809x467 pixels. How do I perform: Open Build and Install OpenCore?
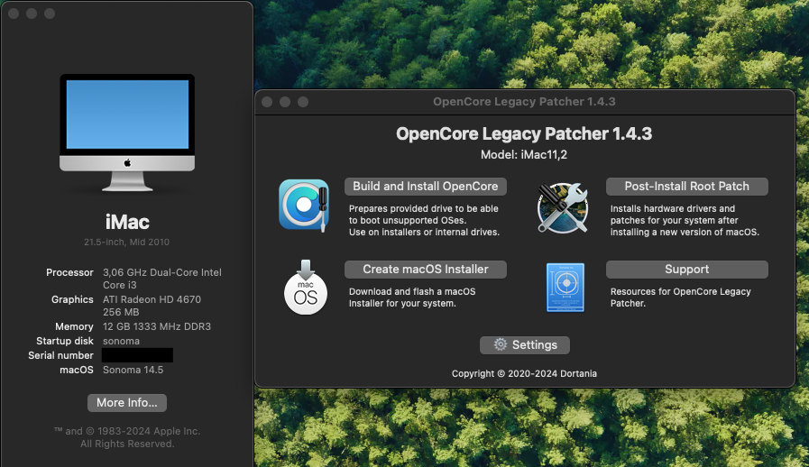(426, 187)
